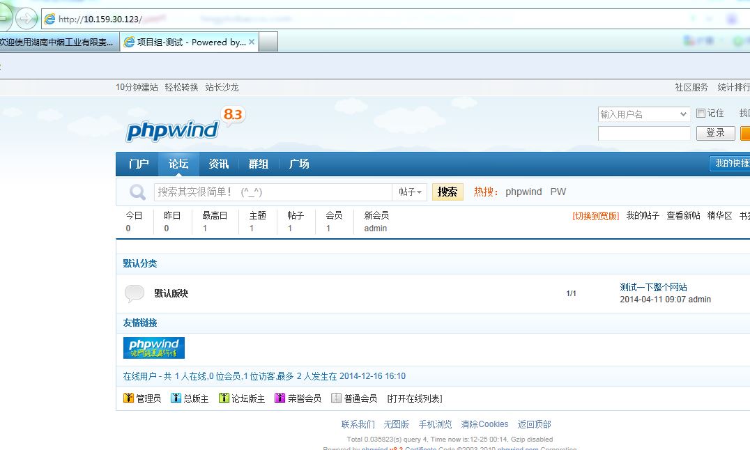Click the yellow 搜索 button
The height and width of the screenshot is (450, 750).
tap(447, 192)
